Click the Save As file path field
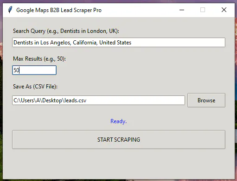The width and height of the screenshot is (237, 181). 98,100
